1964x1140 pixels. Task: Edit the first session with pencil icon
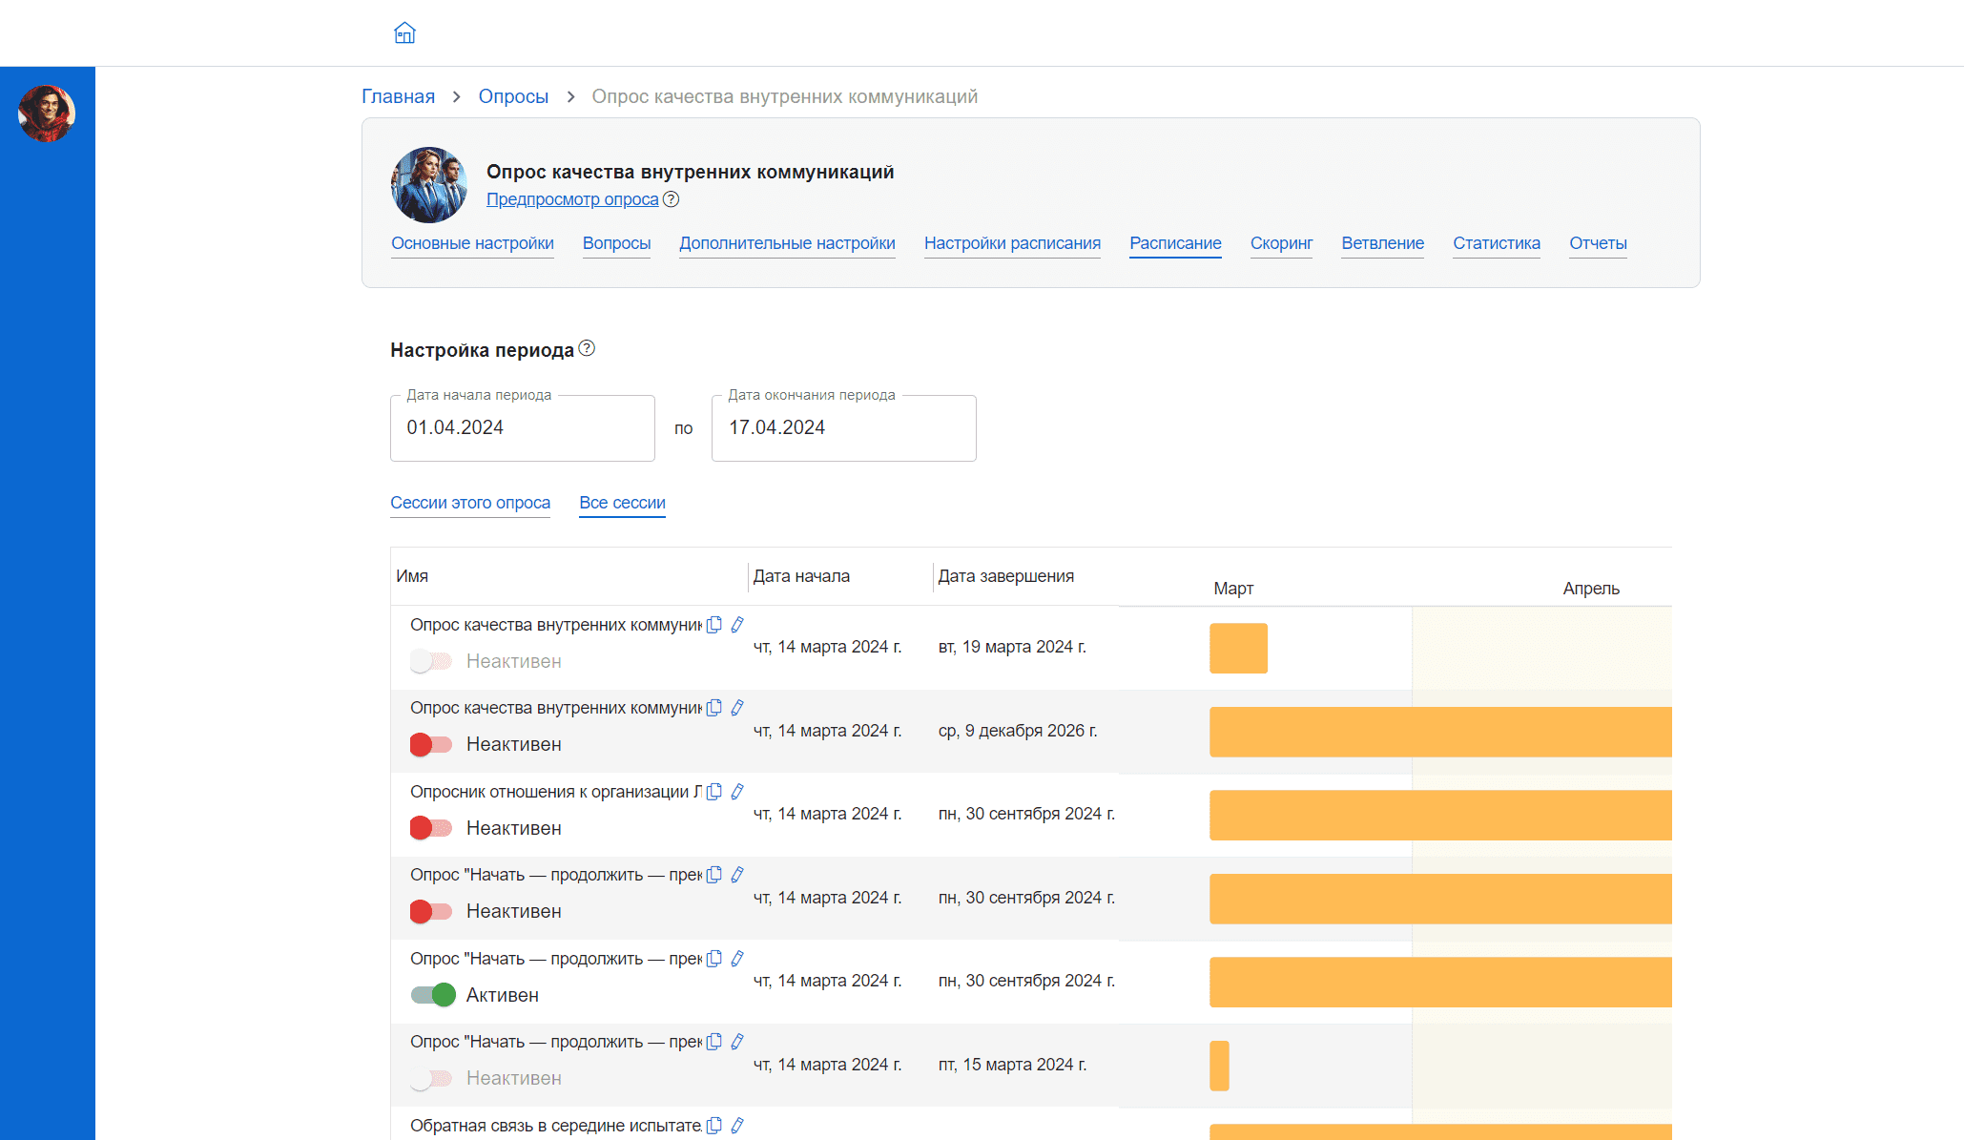[737, 625]
